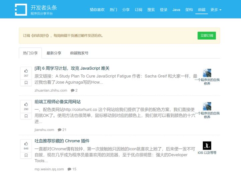This screenshot has height=174, width=241.
Task: Click summary text starting 一直都对Chrome情有独钟
Action: click(115, 155)
